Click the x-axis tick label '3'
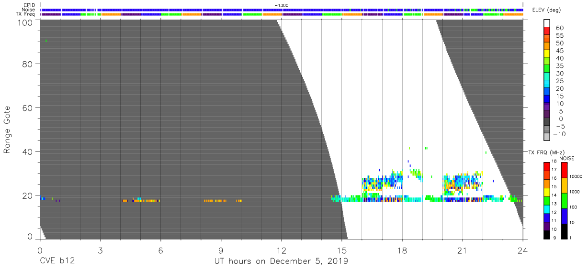This screenshot has width=588, height=271. 100,250
